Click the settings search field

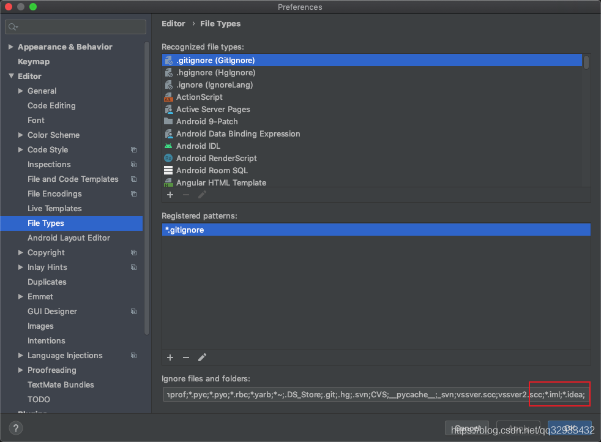click(x=76, y=27)
